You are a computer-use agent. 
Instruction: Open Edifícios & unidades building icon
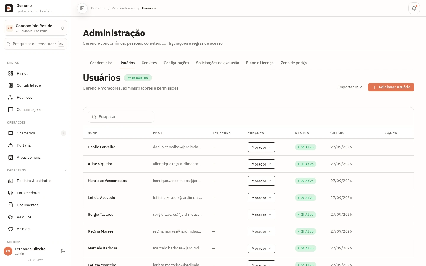click(x=11, y=181)
